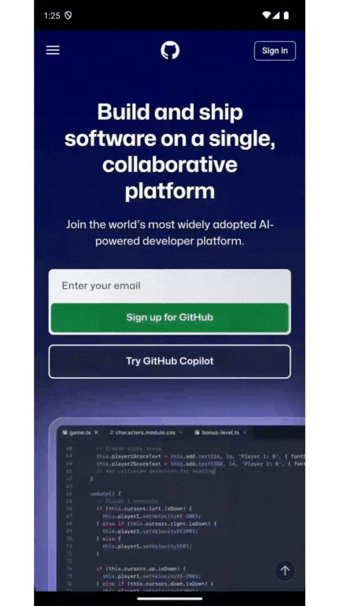This screenshot has height=606, width=340.
Task: Focus the Enter your email field
Action: pos(170,286)
